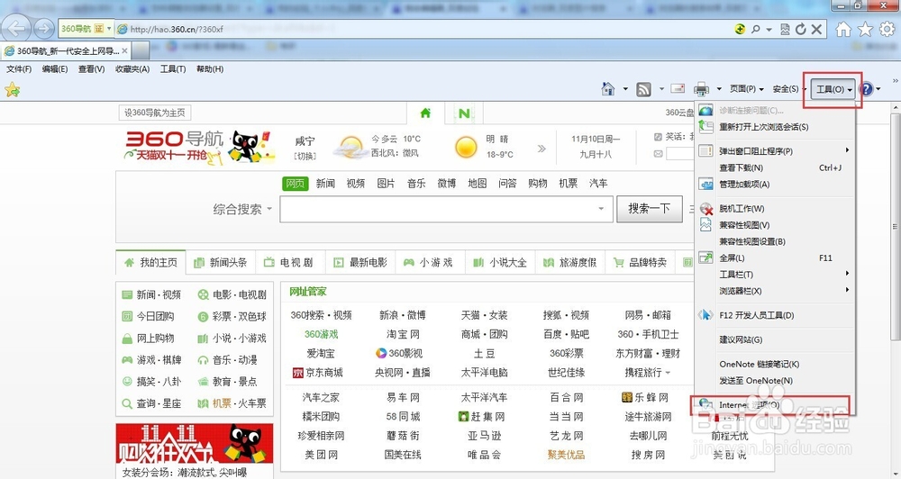Select 兼容性视图设置(B) menu entry

point(775,241)
